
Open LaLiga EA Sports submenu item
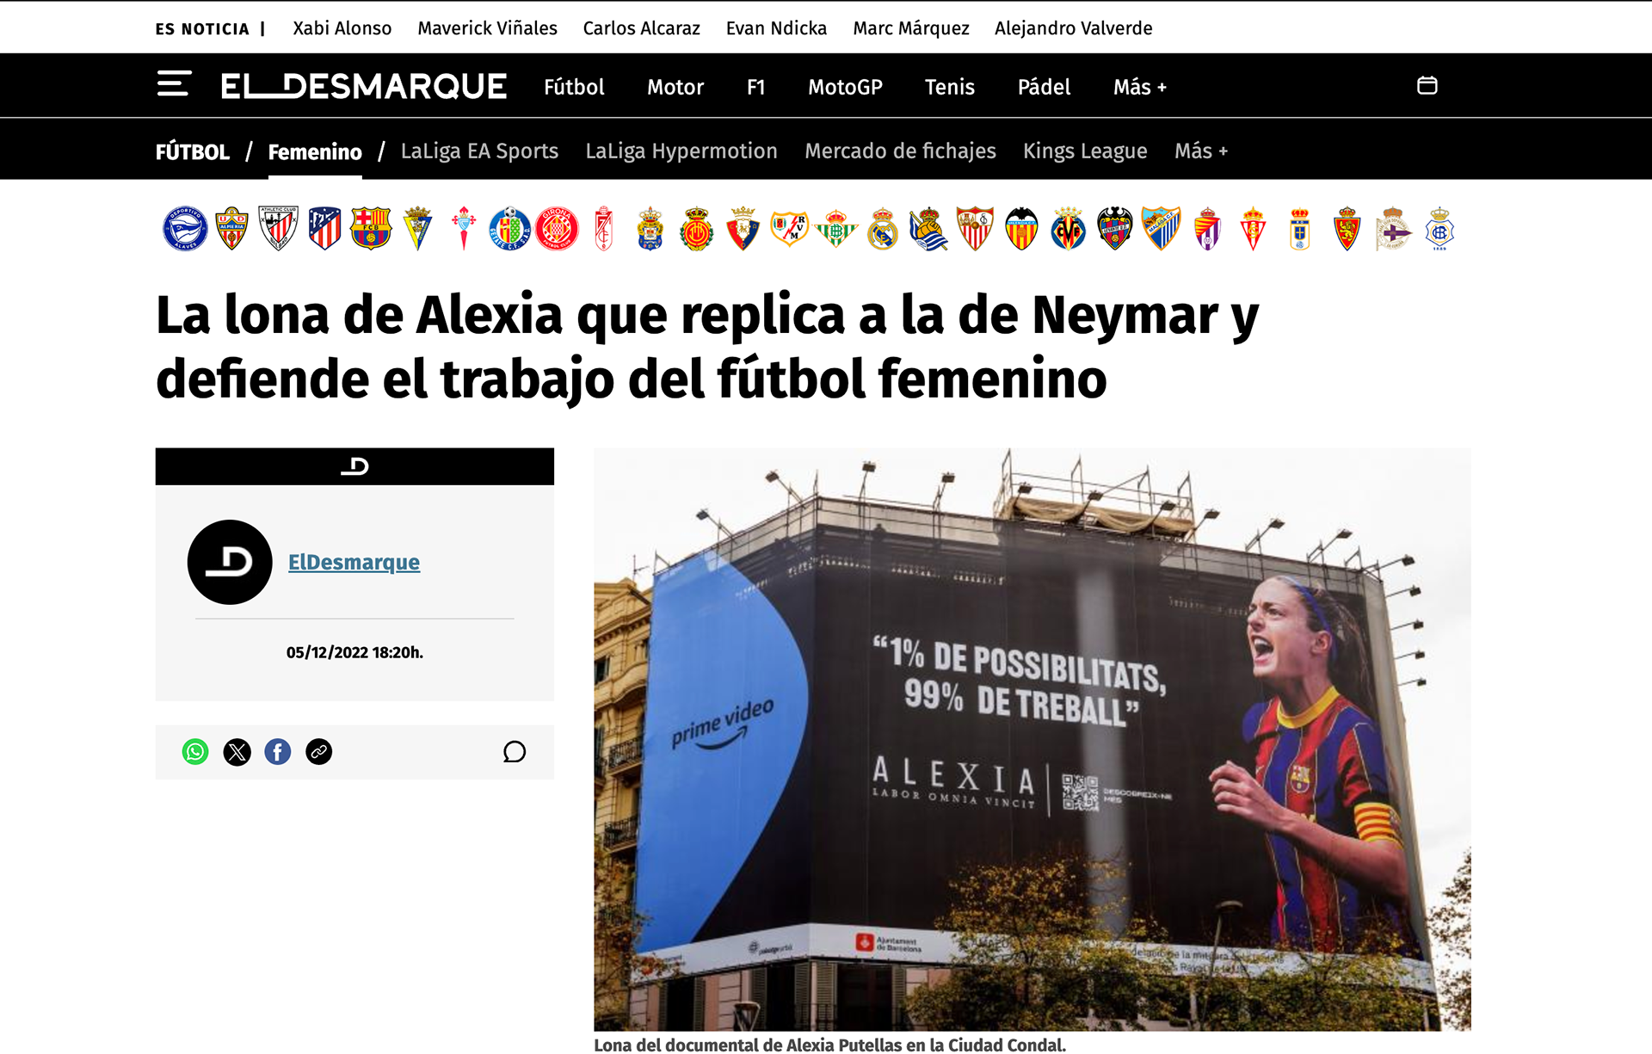pyautogui.click(x=479, y=151)
